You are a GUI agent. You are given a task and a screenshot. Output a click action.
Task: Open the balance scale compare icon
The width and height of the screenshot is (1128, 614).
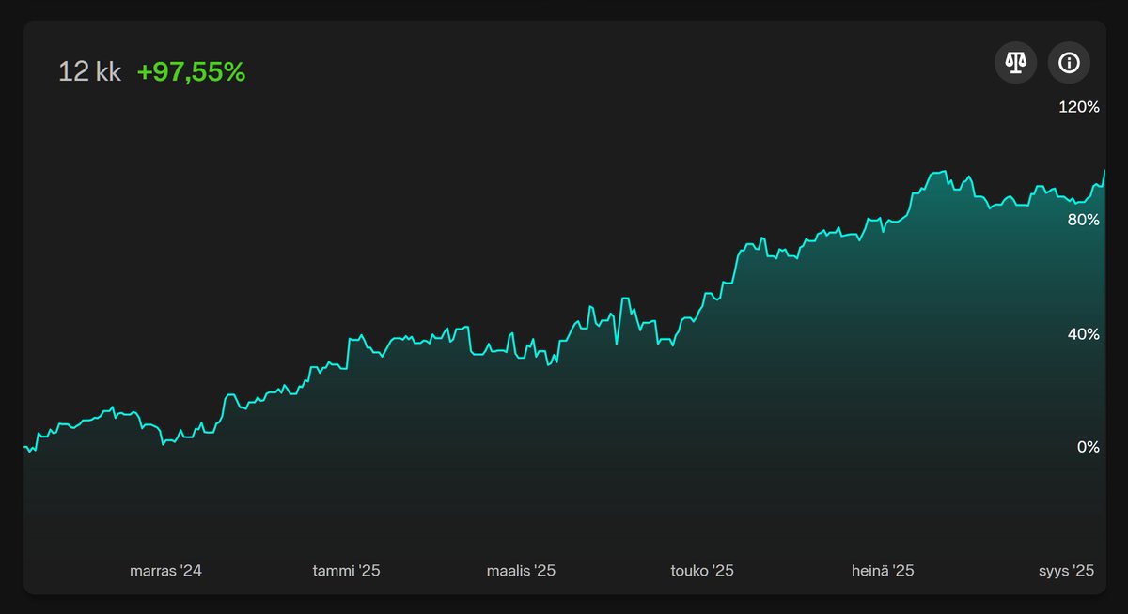(x=1016, y=63)
